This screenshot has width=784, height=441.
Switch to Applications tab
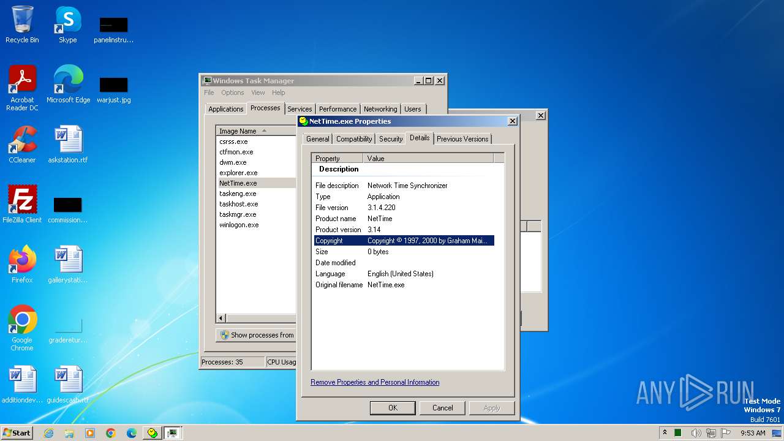[x=226, y=109]
